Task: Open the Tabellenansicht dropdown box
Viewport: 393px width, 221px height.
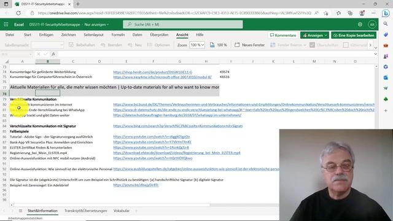Action: 48,45
